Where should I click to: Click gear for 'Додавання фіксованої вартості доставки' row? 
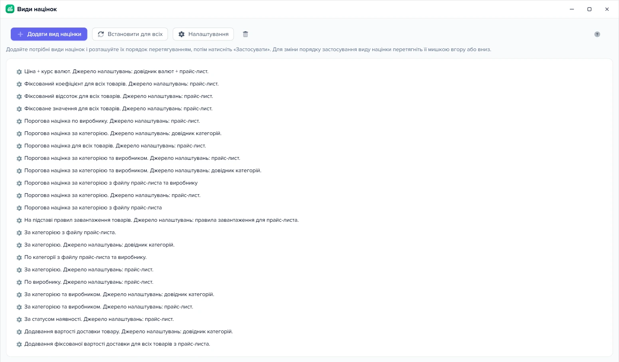19,344
